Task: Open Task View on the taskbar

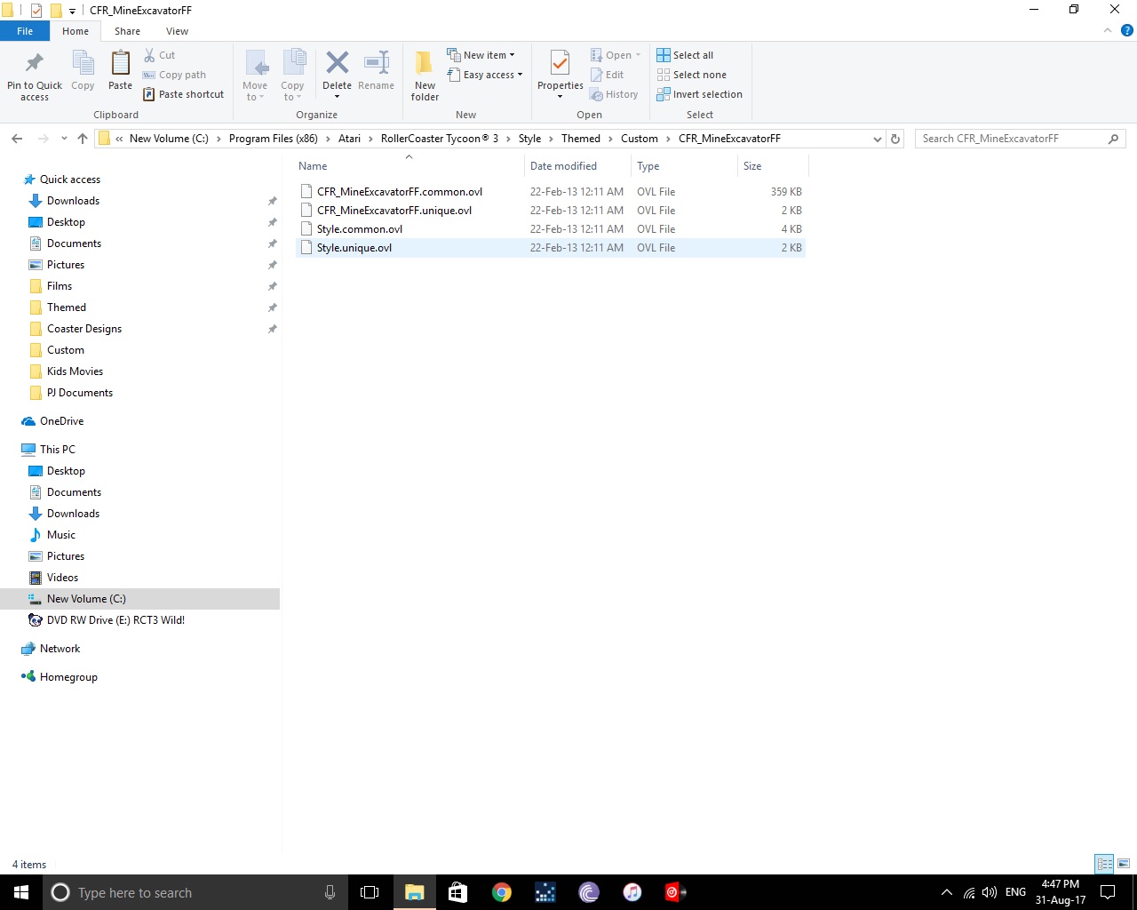Action: [370, 892]
